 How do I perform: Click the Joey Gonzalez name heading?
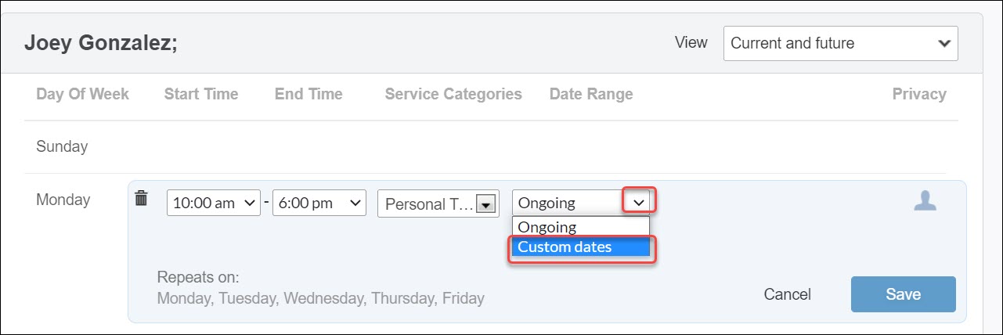101,43
